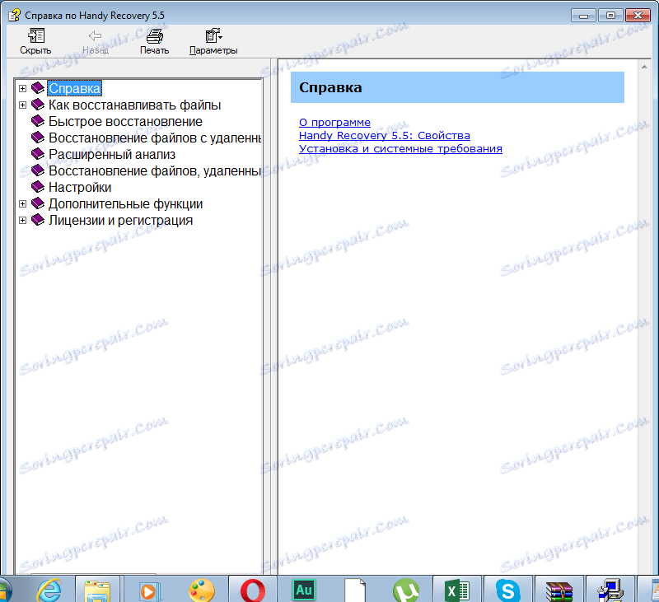Open Handy Recovery 5.5: Свойства link

(384, 135)
